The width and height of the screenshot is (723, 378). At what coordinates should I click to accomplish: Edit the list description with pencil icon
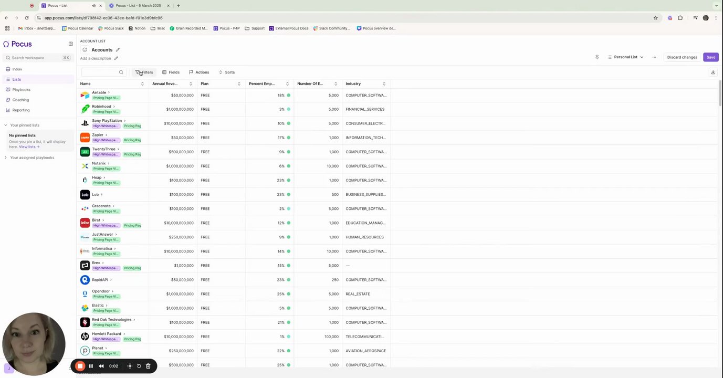(116, 58)
